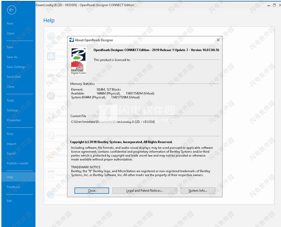Click the Element 30.6M, 127 Blocks value

[109, 90]
